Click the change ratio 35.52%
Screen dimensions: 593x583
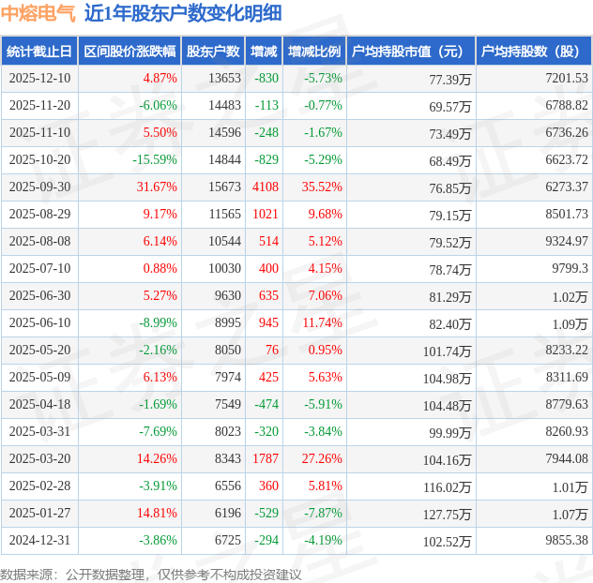[322, 187]
